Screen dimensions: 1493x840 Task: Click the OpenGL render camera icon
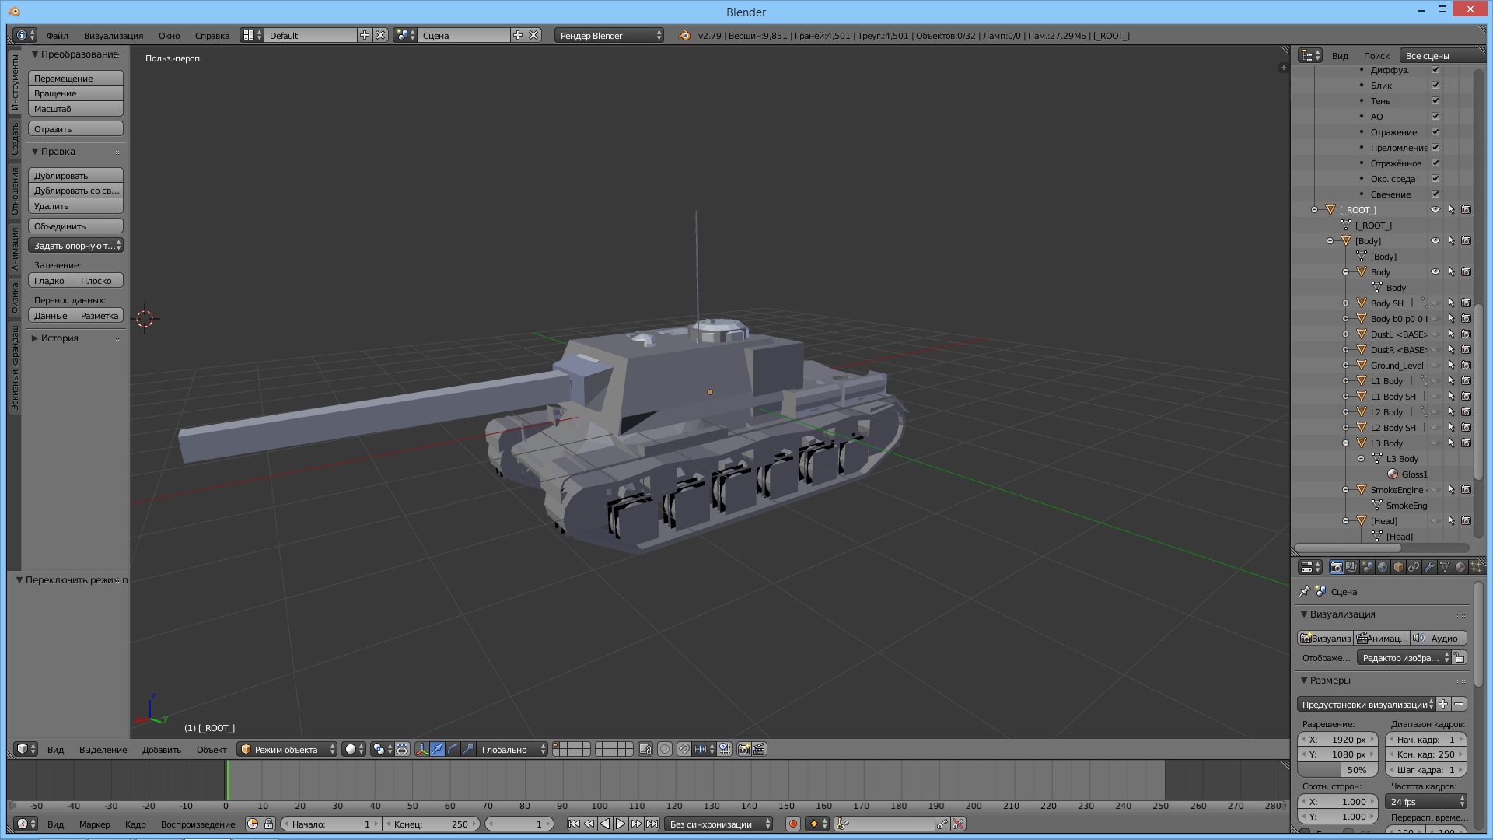click(743, 749)
